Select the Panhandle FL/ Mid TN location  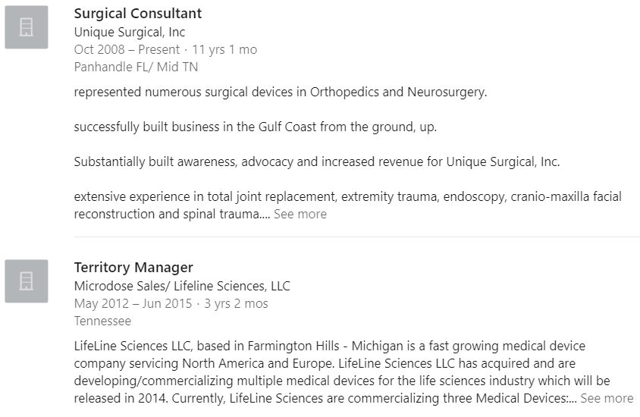(136, 67)
